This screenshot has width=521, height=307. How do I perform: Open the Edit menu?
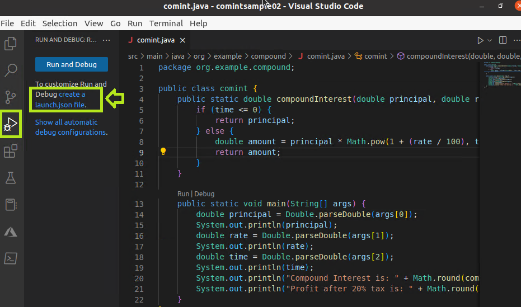point(28,23)
